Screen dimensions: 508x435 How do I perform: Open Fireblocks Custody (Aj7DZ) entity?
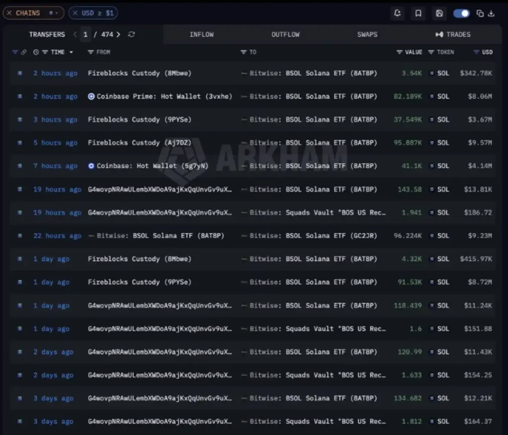(139, 143)
